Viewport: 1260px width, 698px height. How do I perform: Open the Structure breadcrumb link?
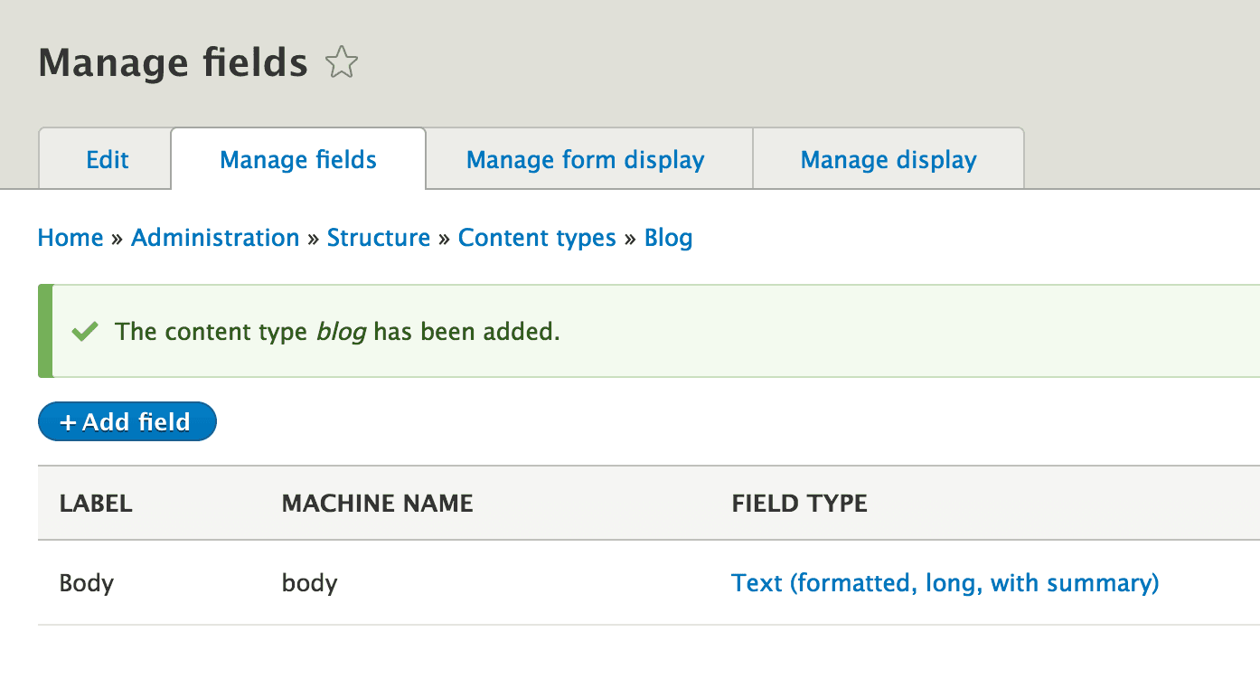(x=378, y=238)
